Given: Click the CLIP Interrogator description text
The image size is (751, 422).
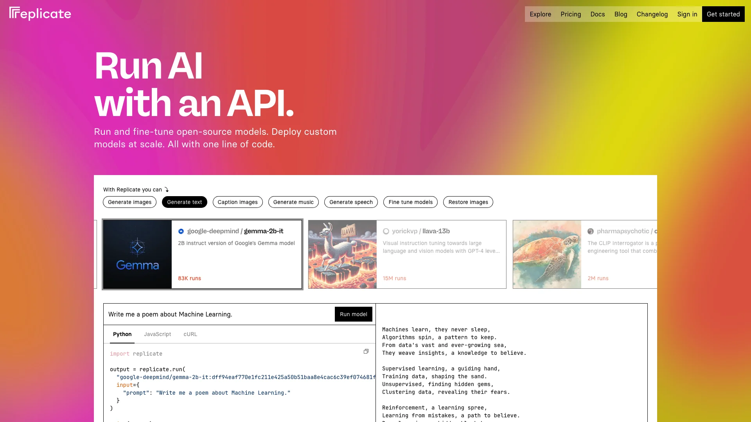Looking at the screenshot, I should click(x=622, y=247).
